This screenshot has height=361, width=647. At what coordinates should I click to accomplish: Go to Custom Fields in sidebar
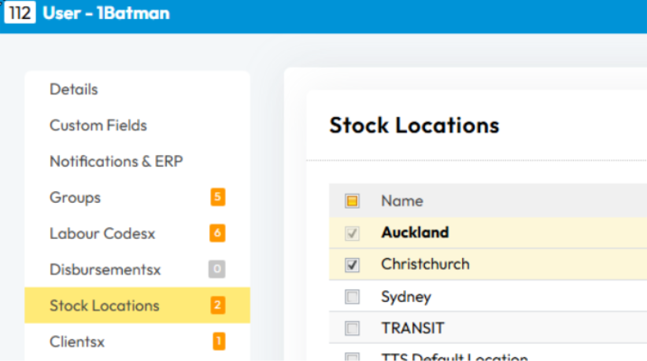pyautogui.click(x=98, y=126)
